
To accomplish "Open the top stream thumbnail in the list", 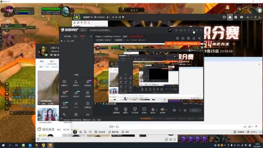I will [48, 88].
